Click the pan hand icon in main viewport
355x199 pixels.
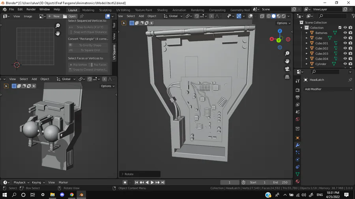click(x=287, y=61)
